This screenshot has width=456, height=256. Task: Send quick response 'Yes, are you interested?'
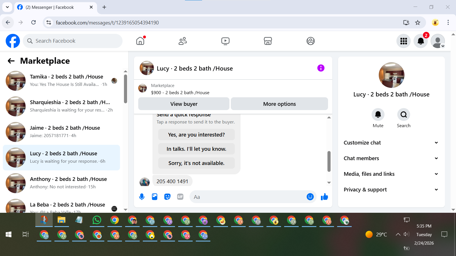click(x=196, y=135)
